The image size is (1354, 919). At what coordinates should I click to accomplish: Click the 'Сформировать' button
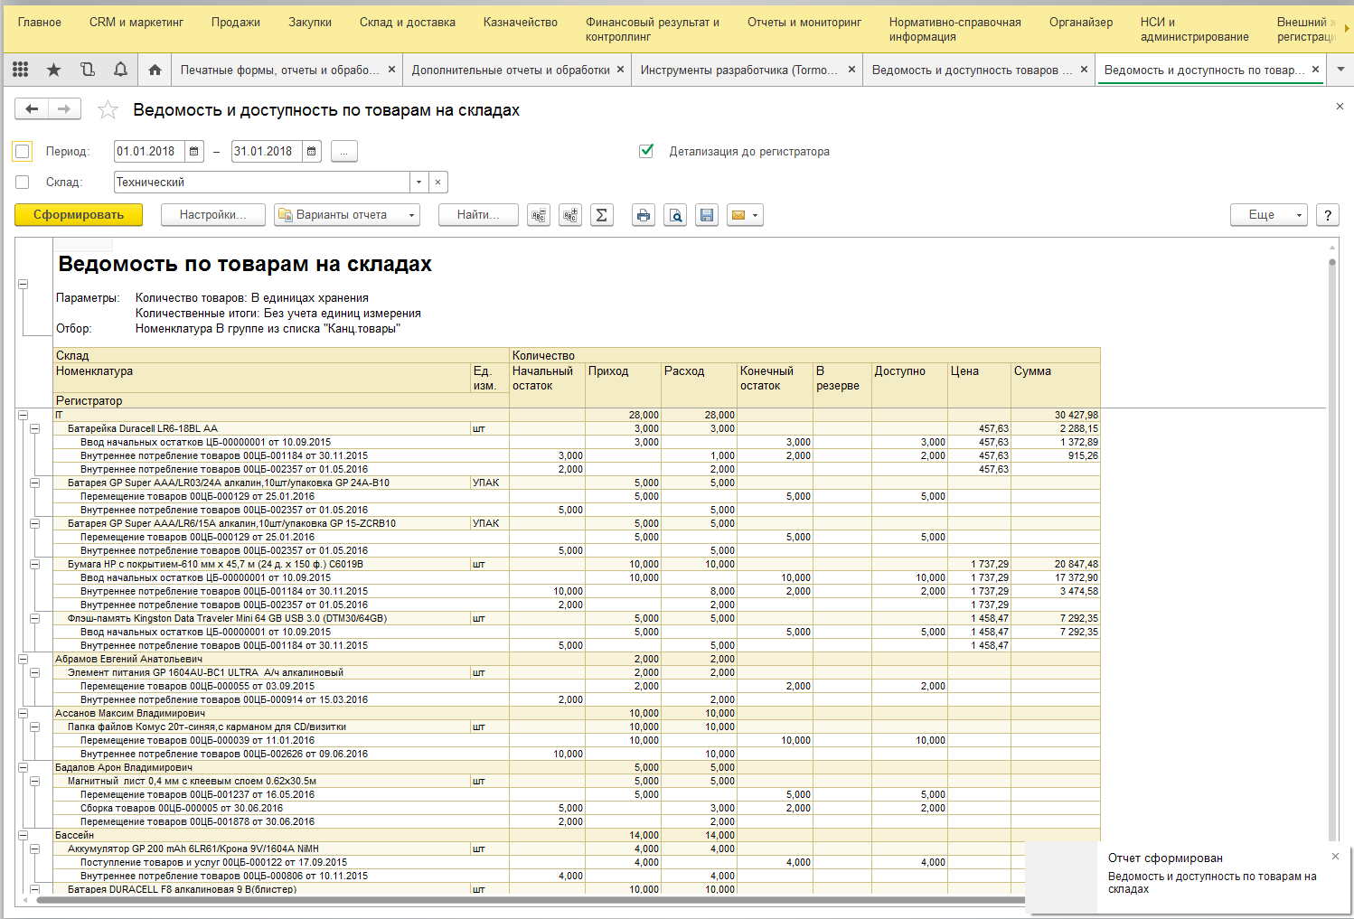tap(79, 215)
